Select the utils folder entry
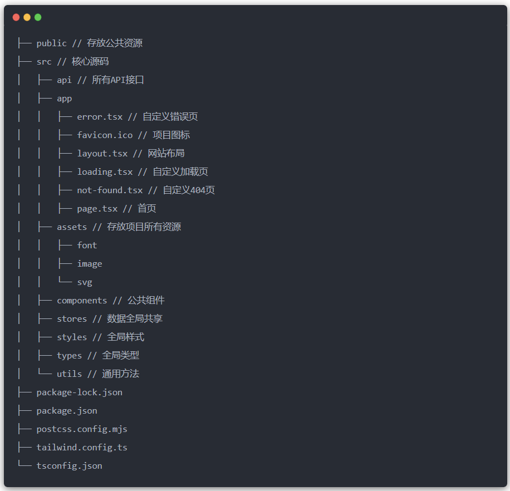510x491 pixels. point(69,374)
